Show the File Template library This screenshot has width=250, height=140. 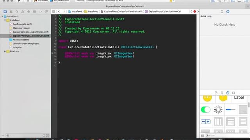tap(216, 93)
